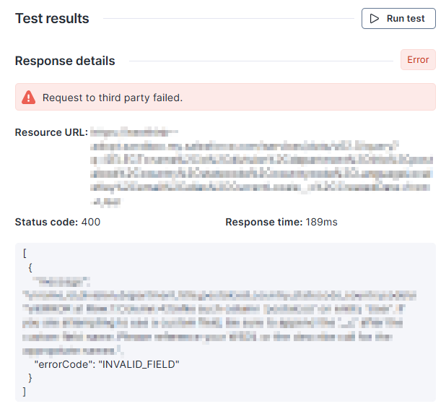
Task: Click the Test results heading
Action: 52,19
